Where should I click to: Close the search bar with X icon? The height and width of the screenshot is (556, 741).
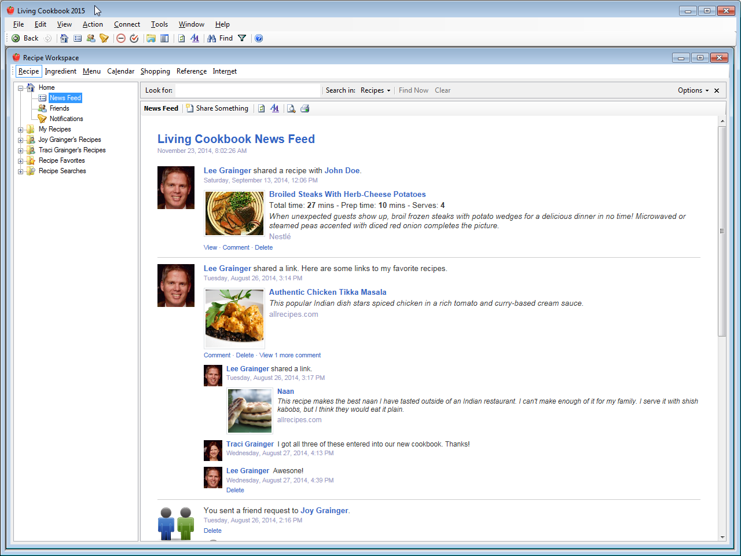point(717,90)
